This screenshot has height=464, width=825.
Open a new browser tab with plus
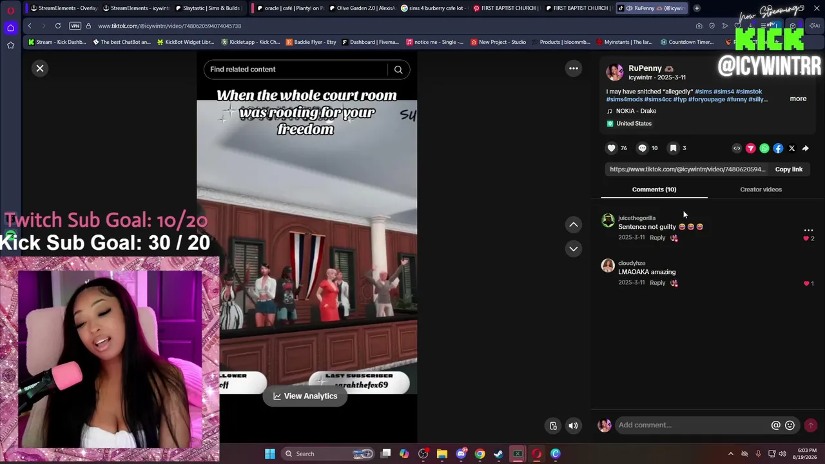[697, 8]
